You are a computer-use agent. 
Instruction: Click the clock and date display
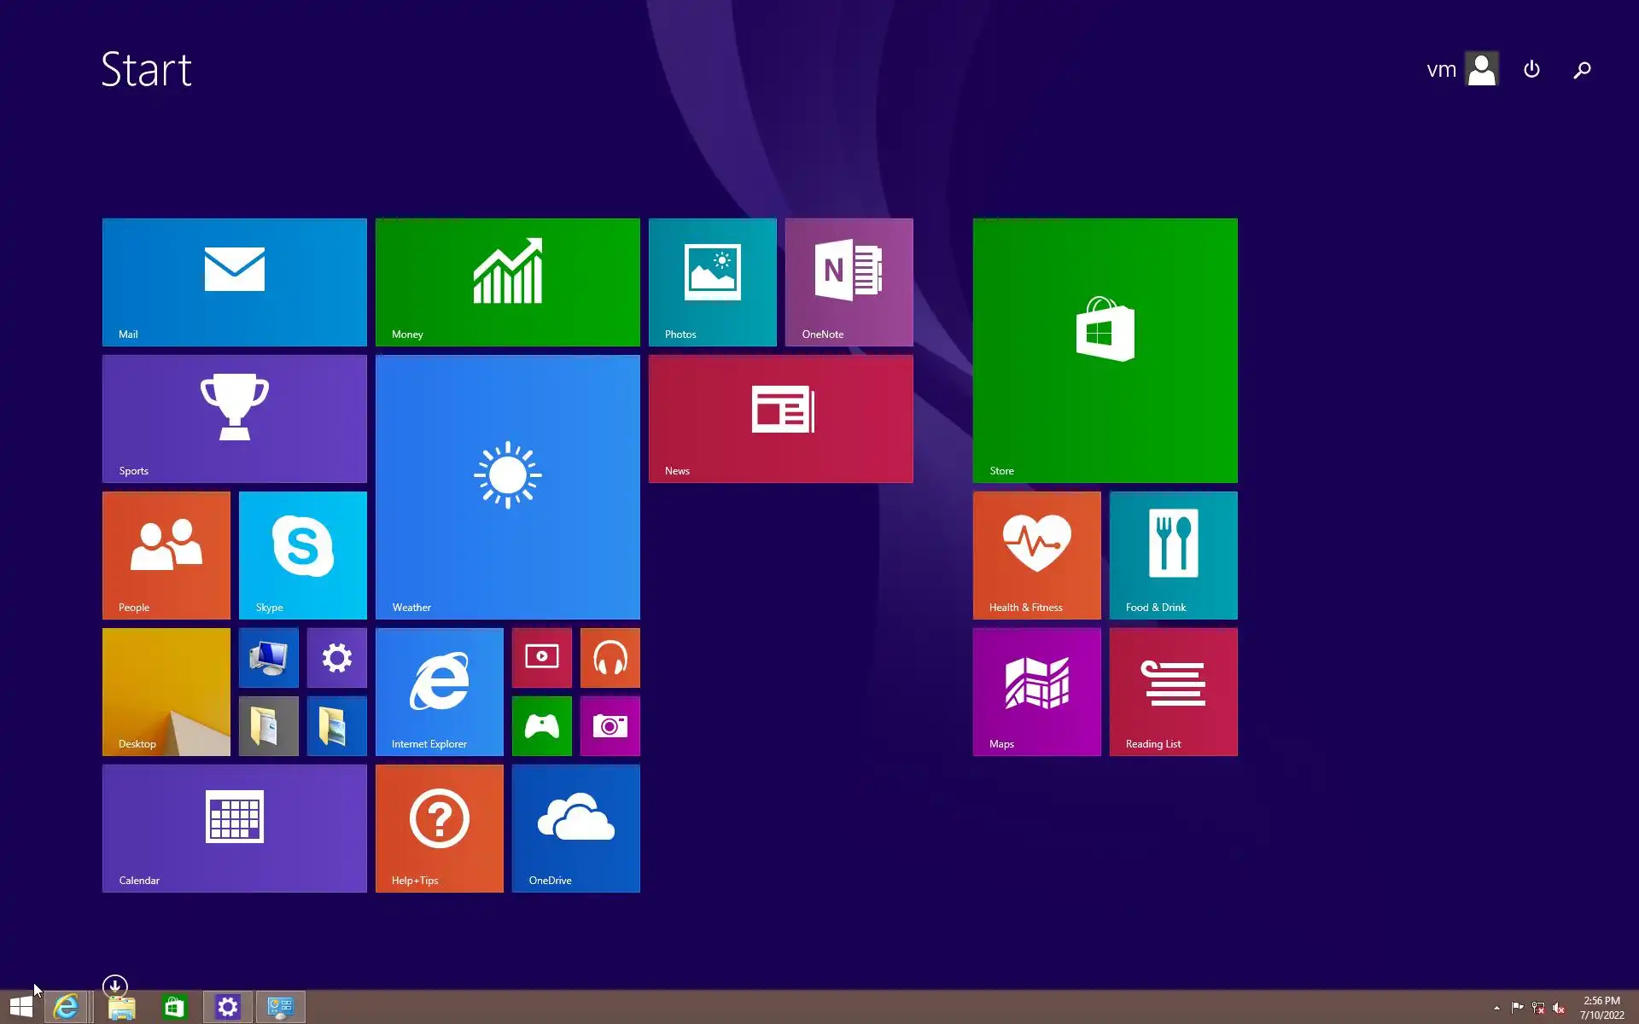(x=1601, y=1008)
